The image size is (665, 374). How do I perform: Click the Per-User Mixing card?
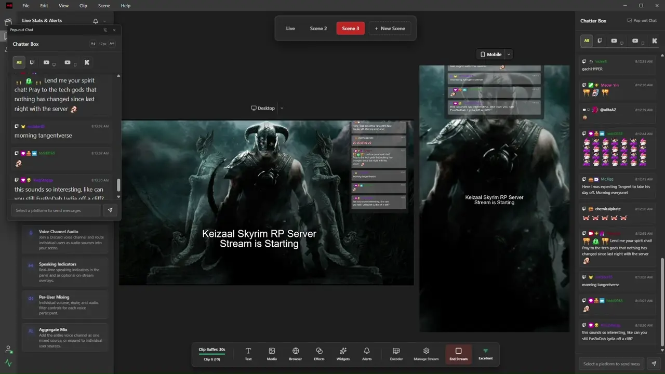click(x=65, y=305)
